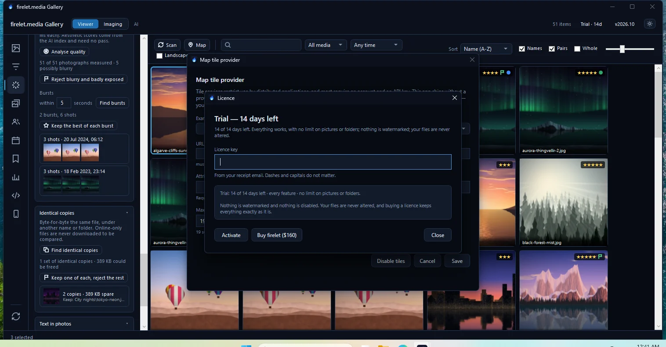Enable the Landscape checkbox
The image size is (666, 347).
(x=159, y=56)
